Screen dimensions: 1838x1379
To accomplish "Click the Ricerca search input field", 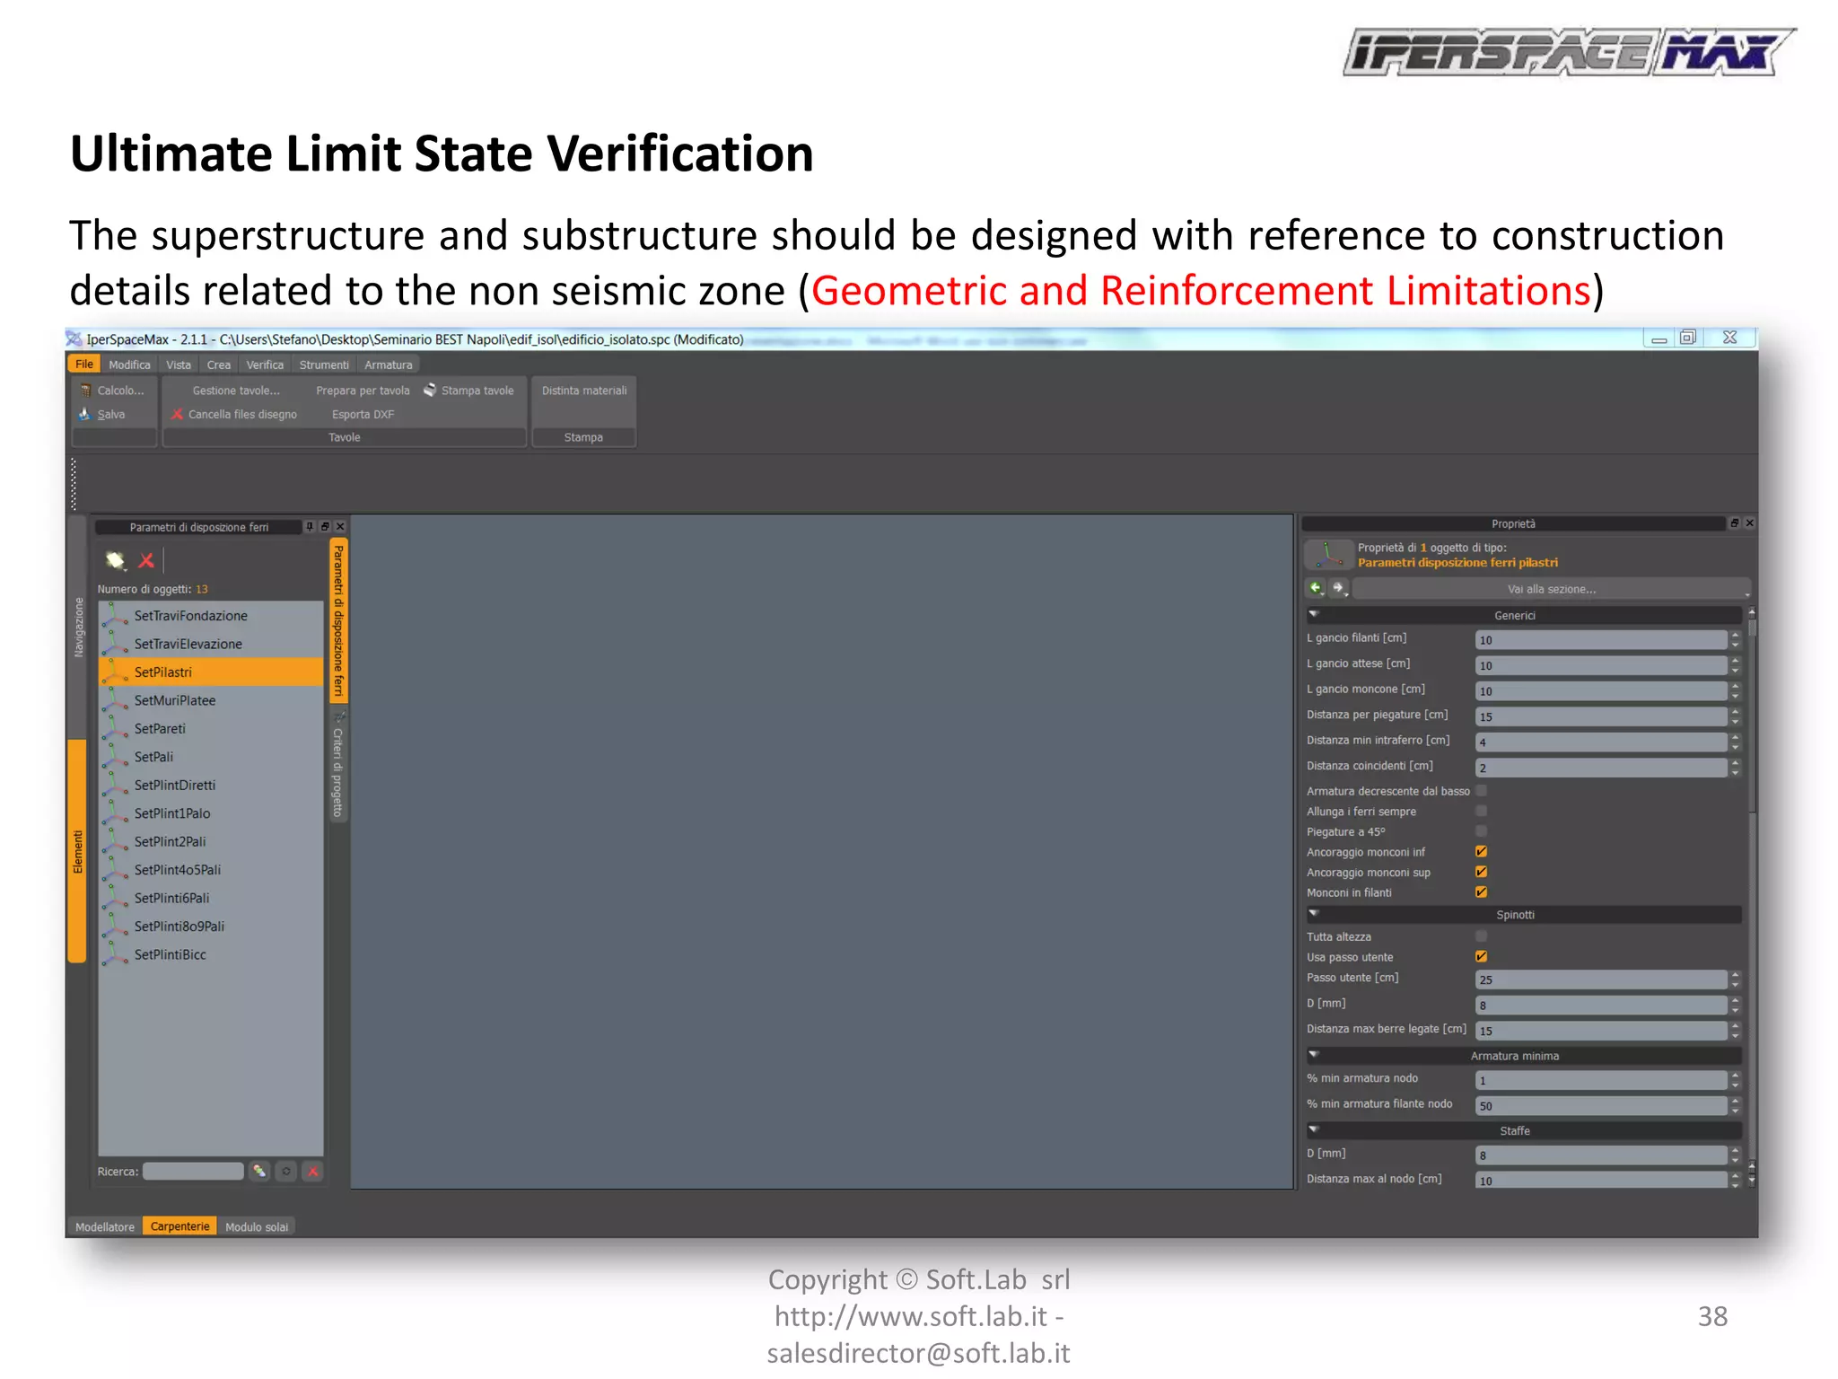I will point(193,1172).
